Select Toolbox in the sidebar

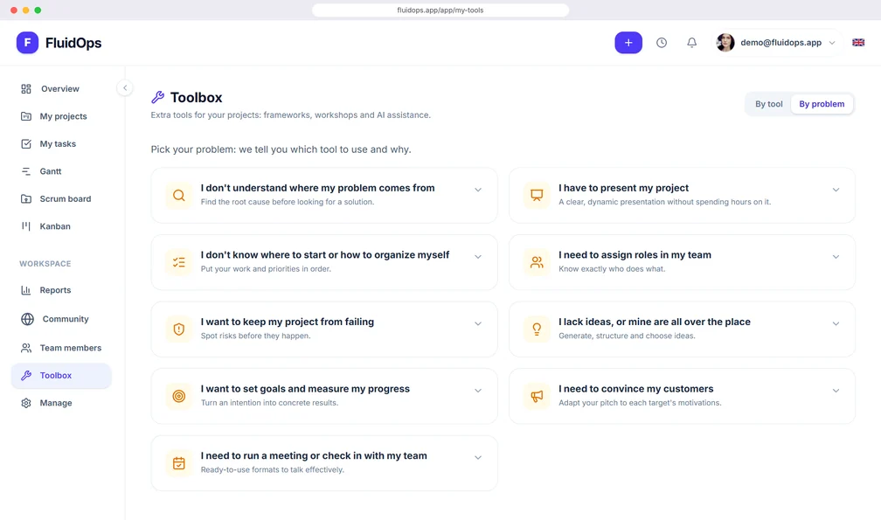(x=61, y=376)
